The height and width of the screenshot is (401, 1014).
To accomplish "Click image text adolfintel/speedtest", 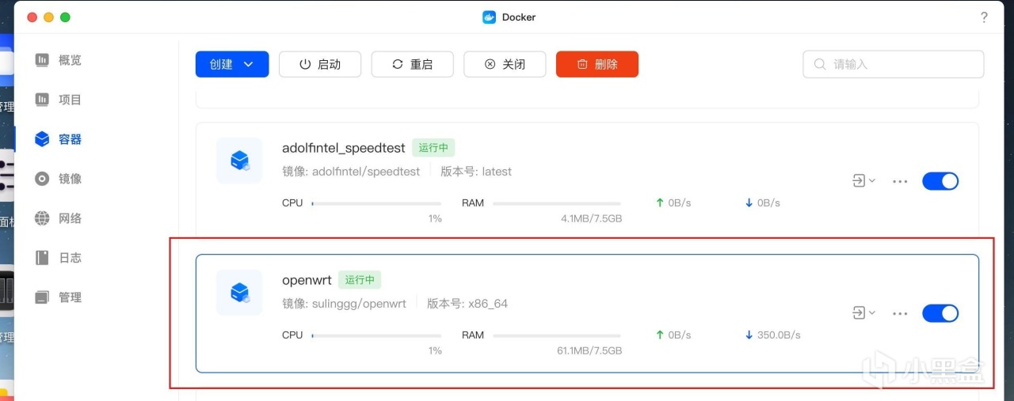I will pos(366,171).
